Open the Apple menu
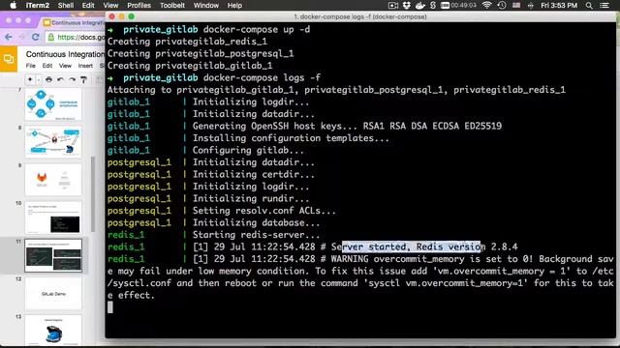Viewport: 620px width, 348px height. click(x=13, y=5)
